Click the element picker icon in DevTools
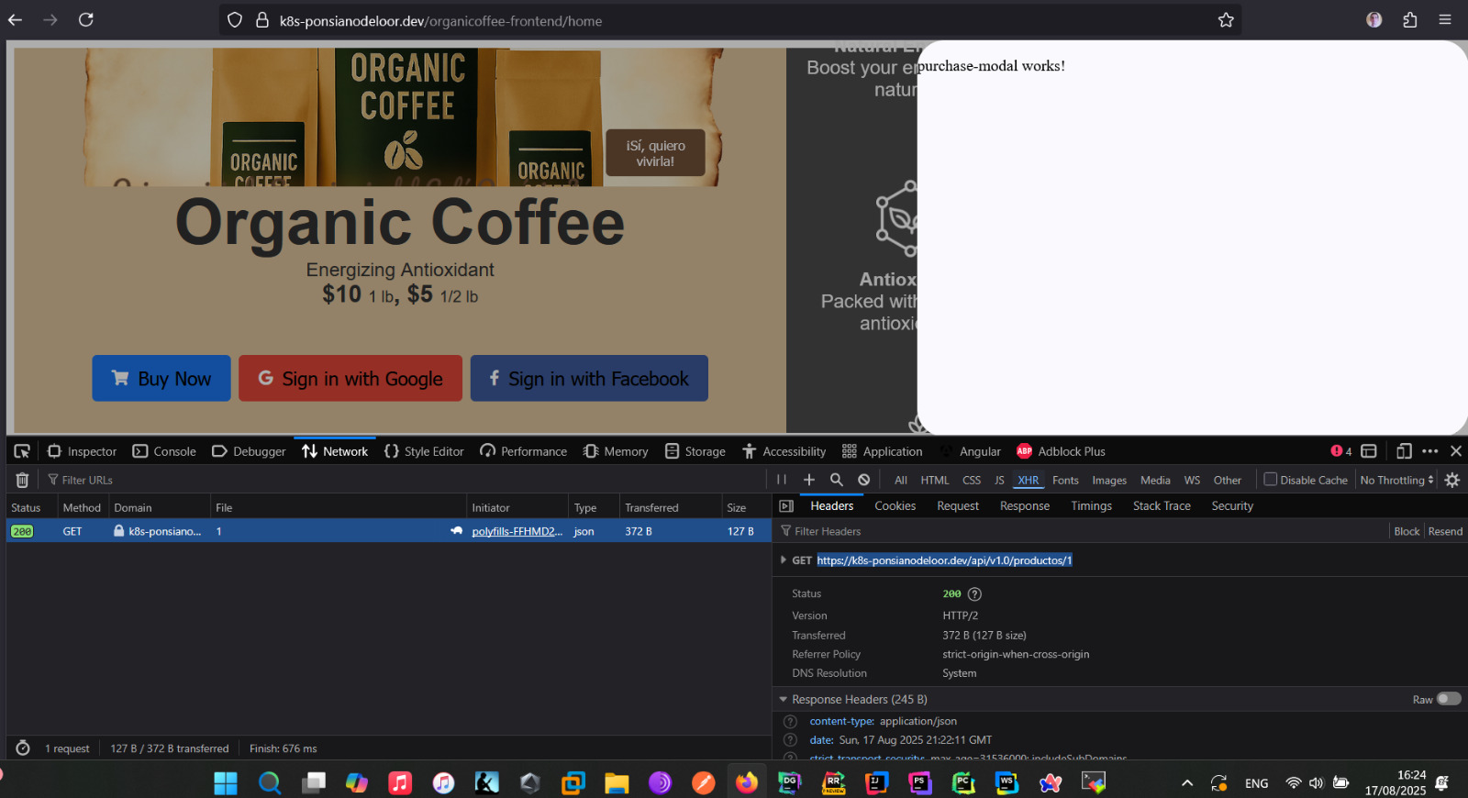 [22, 451]
